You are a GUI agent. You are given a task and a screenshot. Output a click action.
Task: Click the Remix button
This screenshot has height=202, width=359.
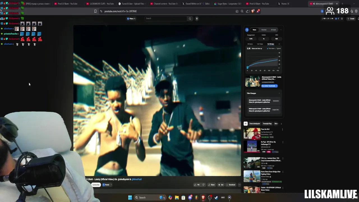coord(107,185)
